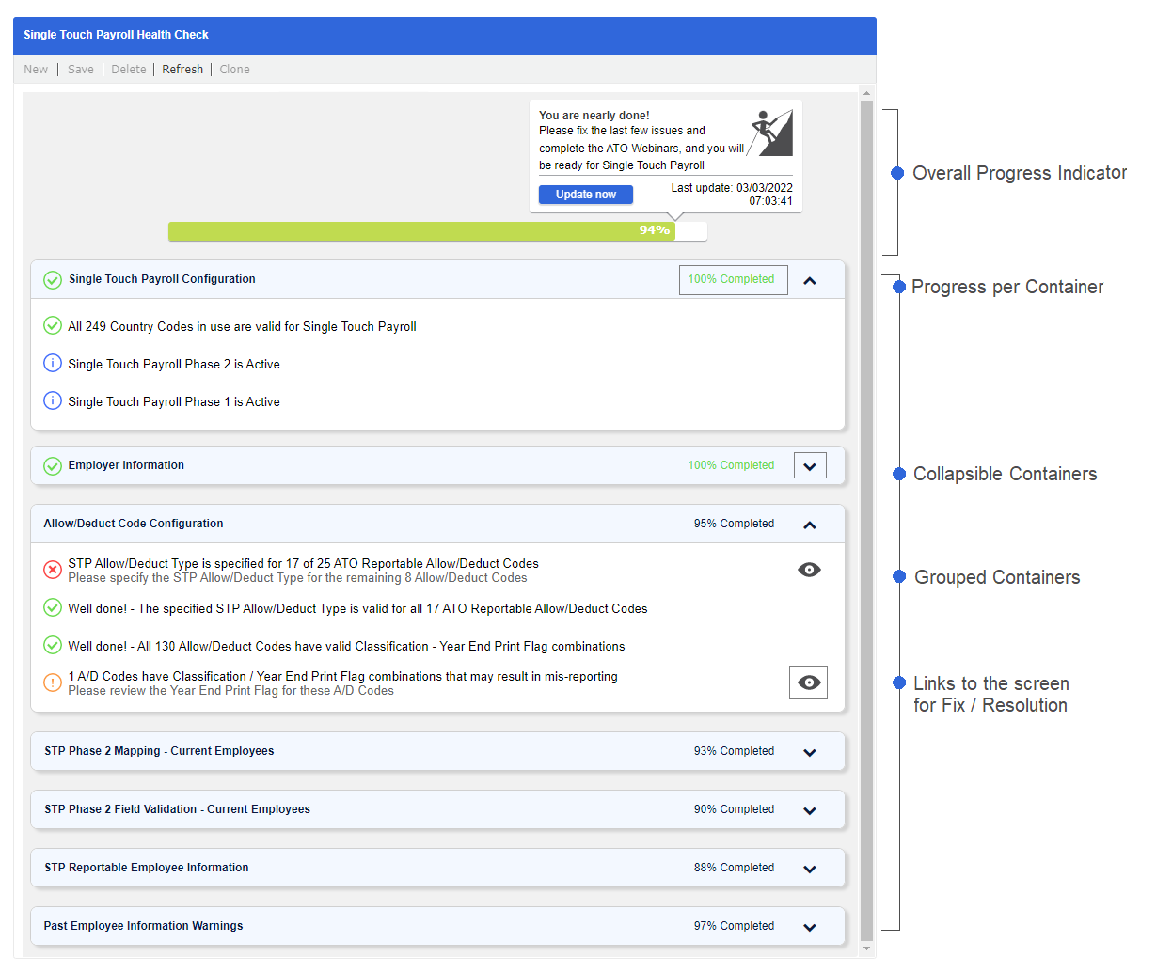The width and height of the screenshot is (1172, 972).
Task: Expand STP Phase 2 Mapping - Current Employees
Action: point(810,753)
